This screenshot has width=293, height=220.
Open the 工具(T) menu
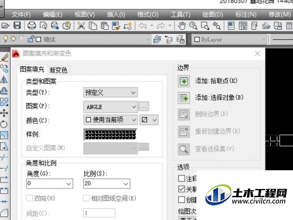(180, 15)
